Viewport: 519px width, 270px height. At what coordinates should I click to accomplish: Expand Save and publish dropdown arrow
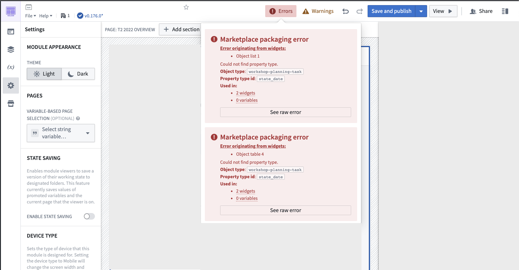point(421,11)
